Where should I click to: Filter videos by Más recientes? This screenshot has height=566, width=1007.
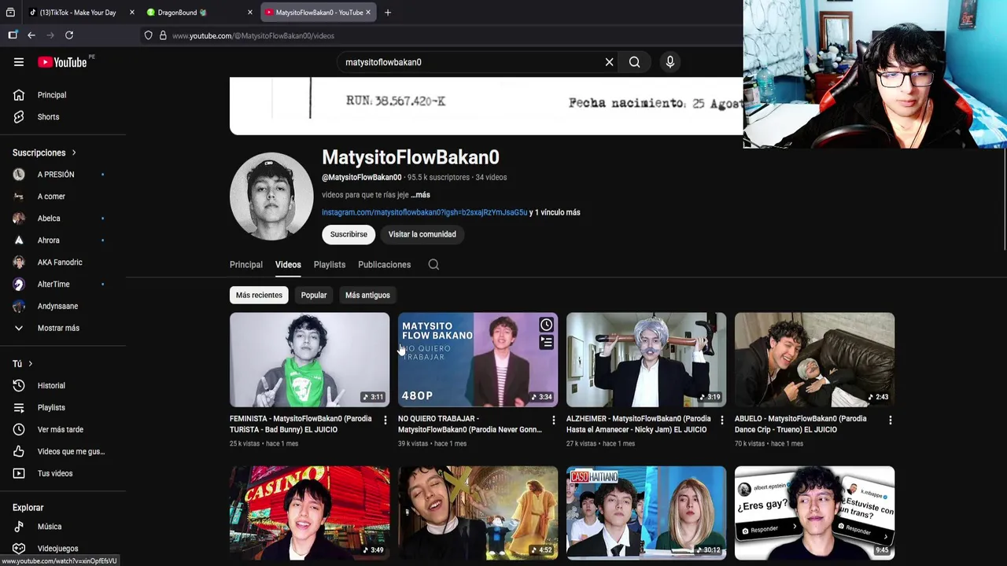click(x=259, y=296)
